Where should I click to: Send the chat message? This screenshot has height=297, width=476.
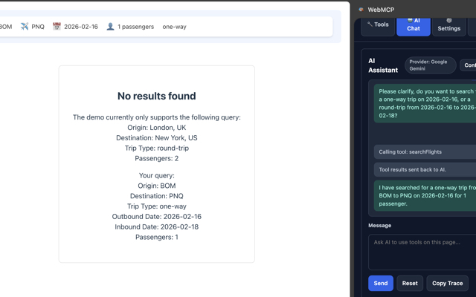(381, 284)
